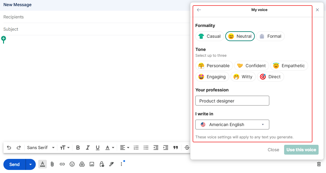Enable the Witty tone chip

243,77
